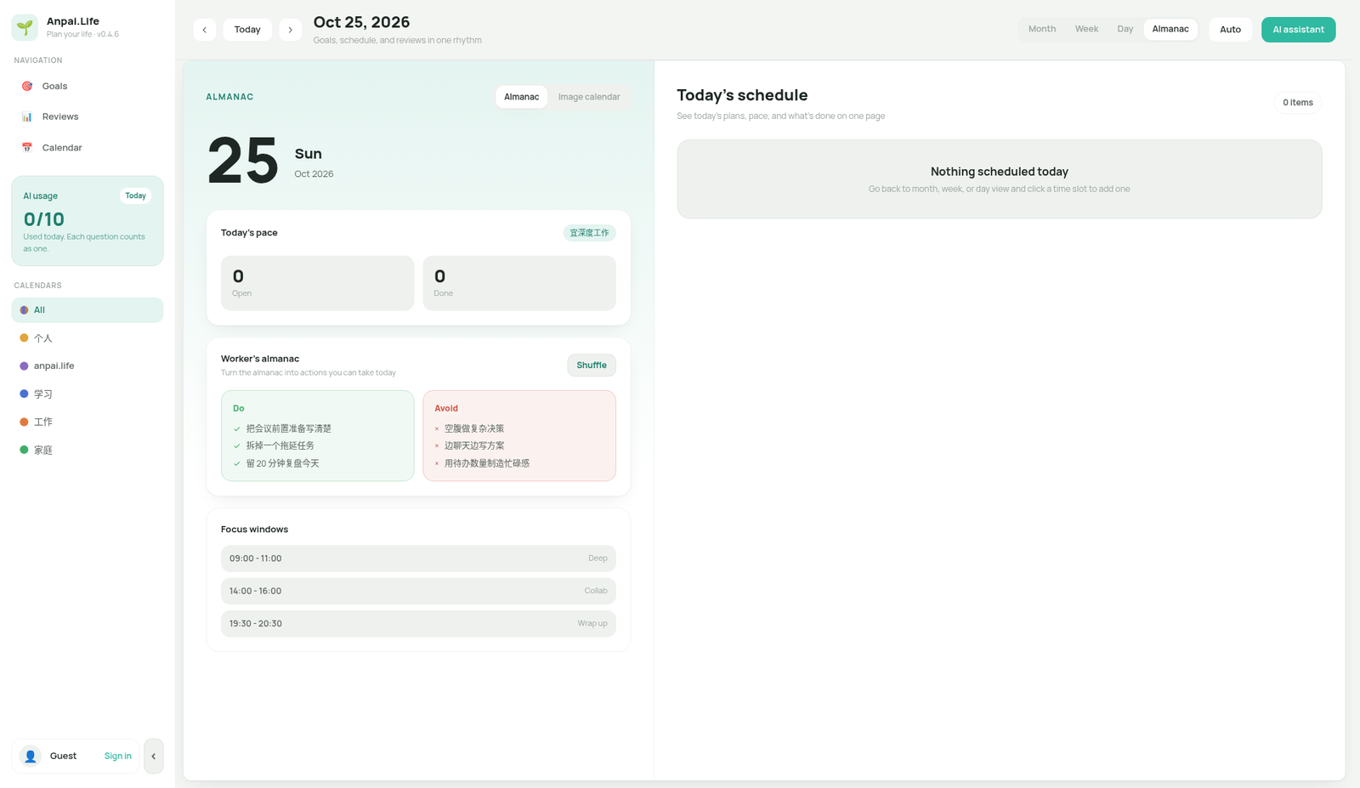
Task: Click 用待办数量制造忙碌感 in Avoid list
Action: click(x=487, y=463)
